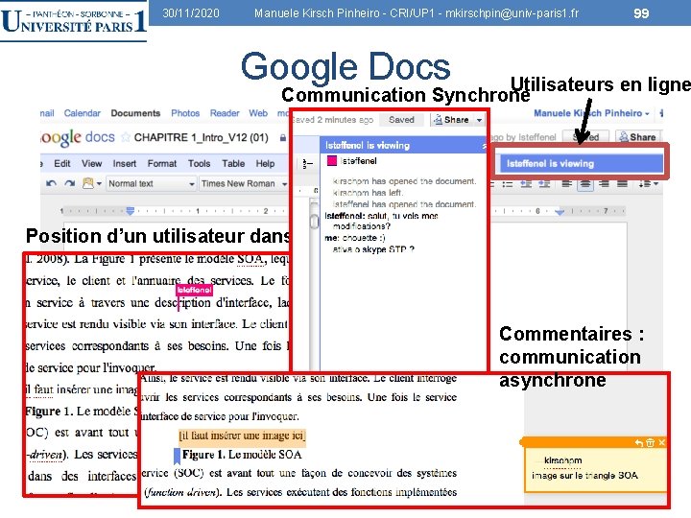Image resolution: width=691 pixels, height=518 pixels.
Task: Open the Web link in the top bar
Action: (258, 113)
